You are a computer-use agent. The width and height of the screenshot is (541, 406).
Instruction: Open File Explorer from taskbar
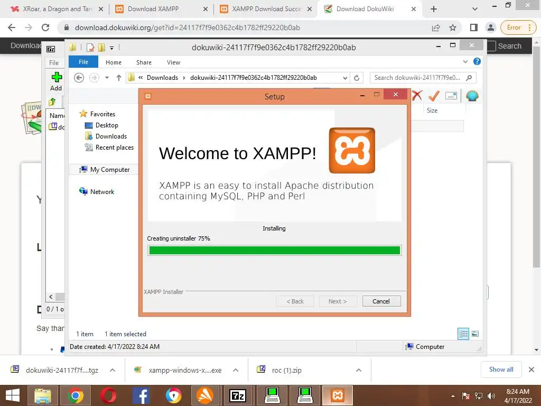click(42, 395)
